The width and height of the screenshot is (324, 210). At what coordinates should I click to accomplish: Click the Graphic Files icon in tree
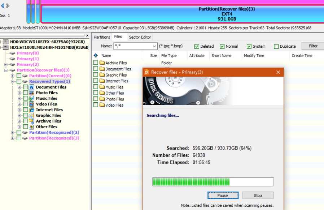pyautogui.click(x=32, y=116)
